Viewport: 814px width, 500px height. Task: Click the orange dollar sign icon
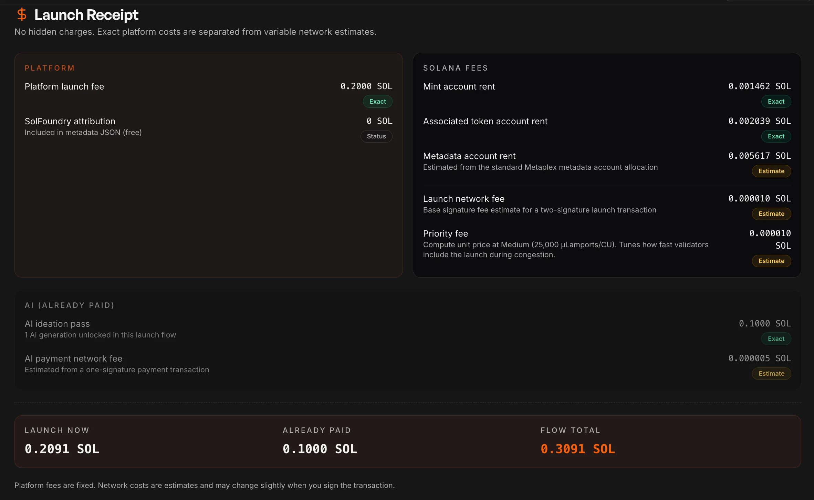pyautogui.click(x=22, y=14)
